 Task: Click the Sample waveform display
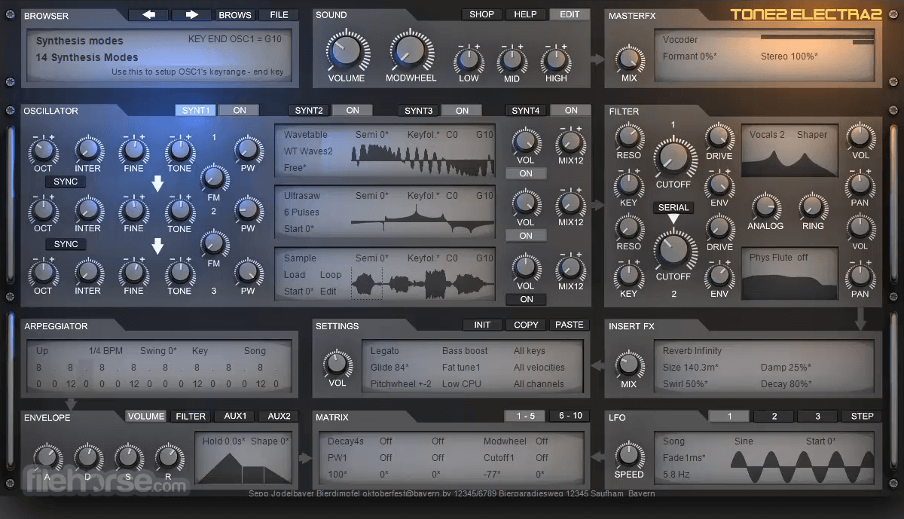[422, 284]
